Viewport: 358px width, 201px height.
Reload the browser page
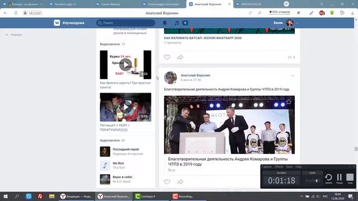(x=16, y=13)
